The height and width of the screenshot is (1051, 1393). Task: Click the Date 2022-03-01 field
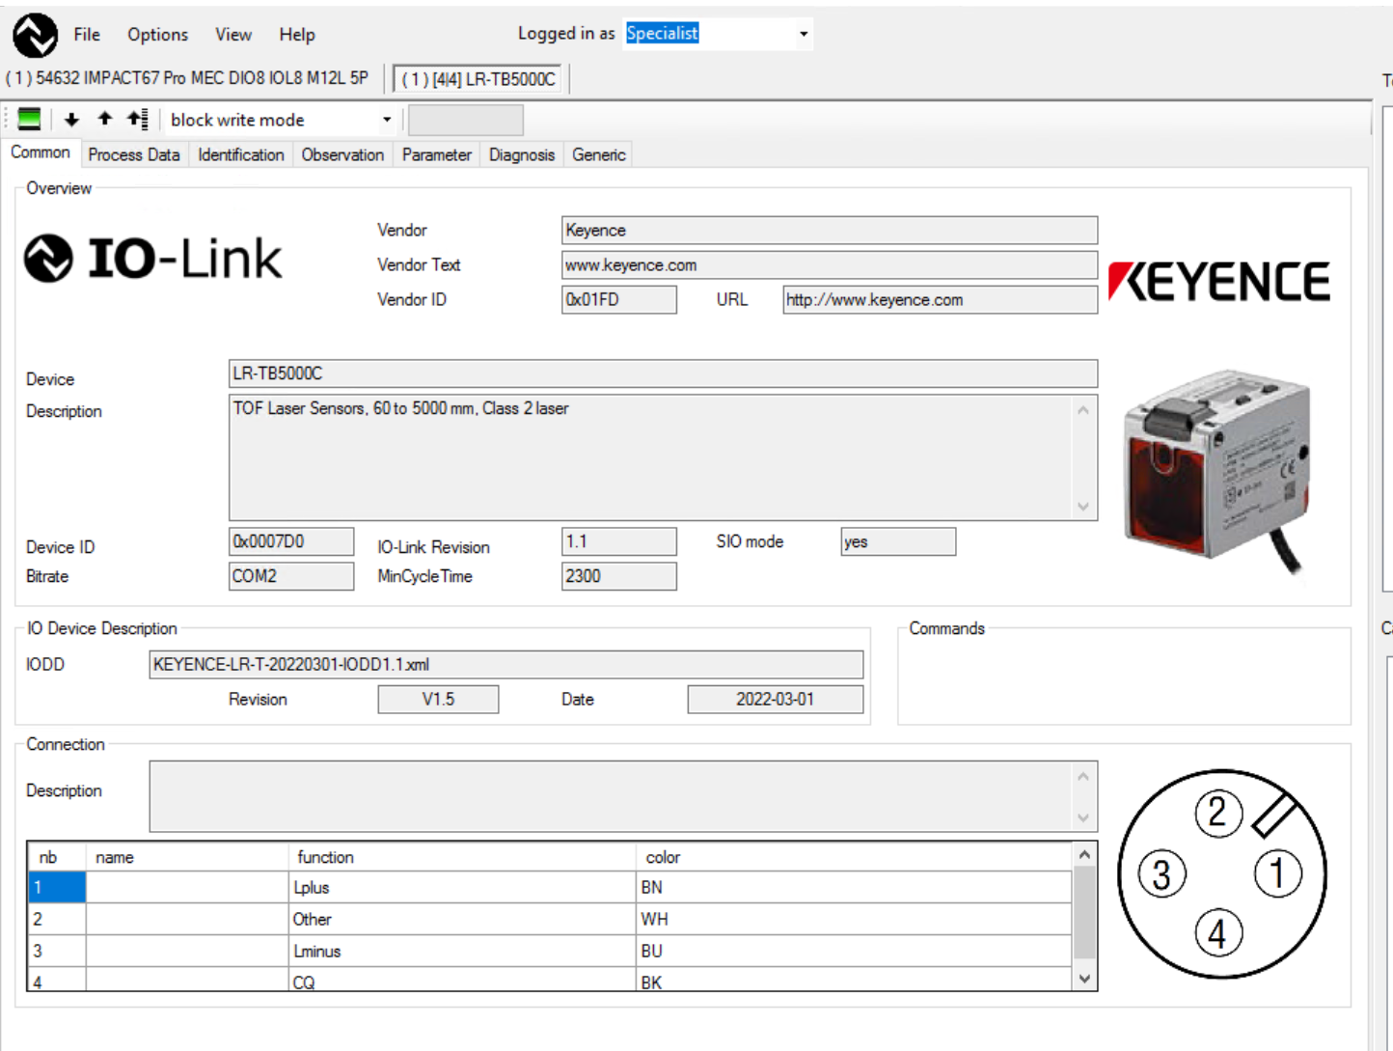pos(775,699)
